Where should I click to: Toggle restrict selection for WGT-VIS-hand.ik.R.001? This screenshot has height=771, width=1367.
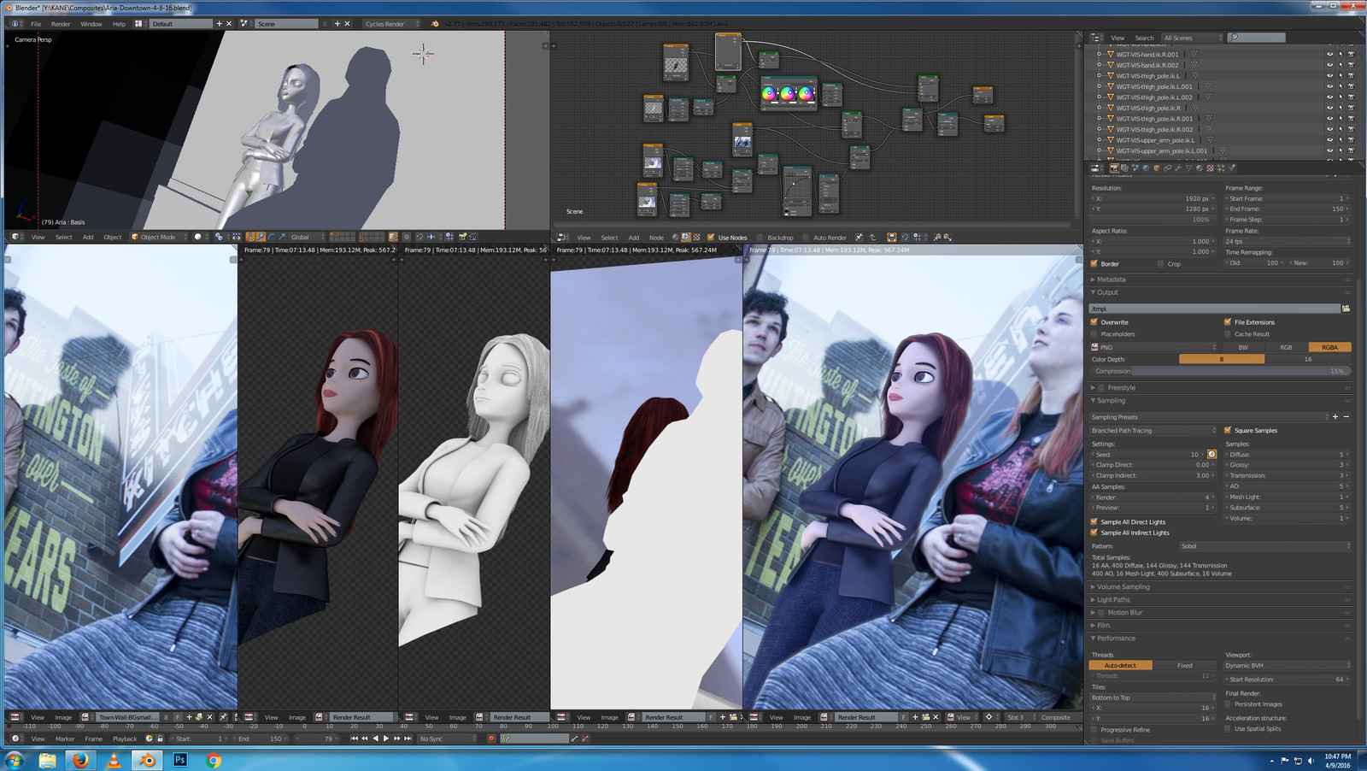pos(1340,54)
